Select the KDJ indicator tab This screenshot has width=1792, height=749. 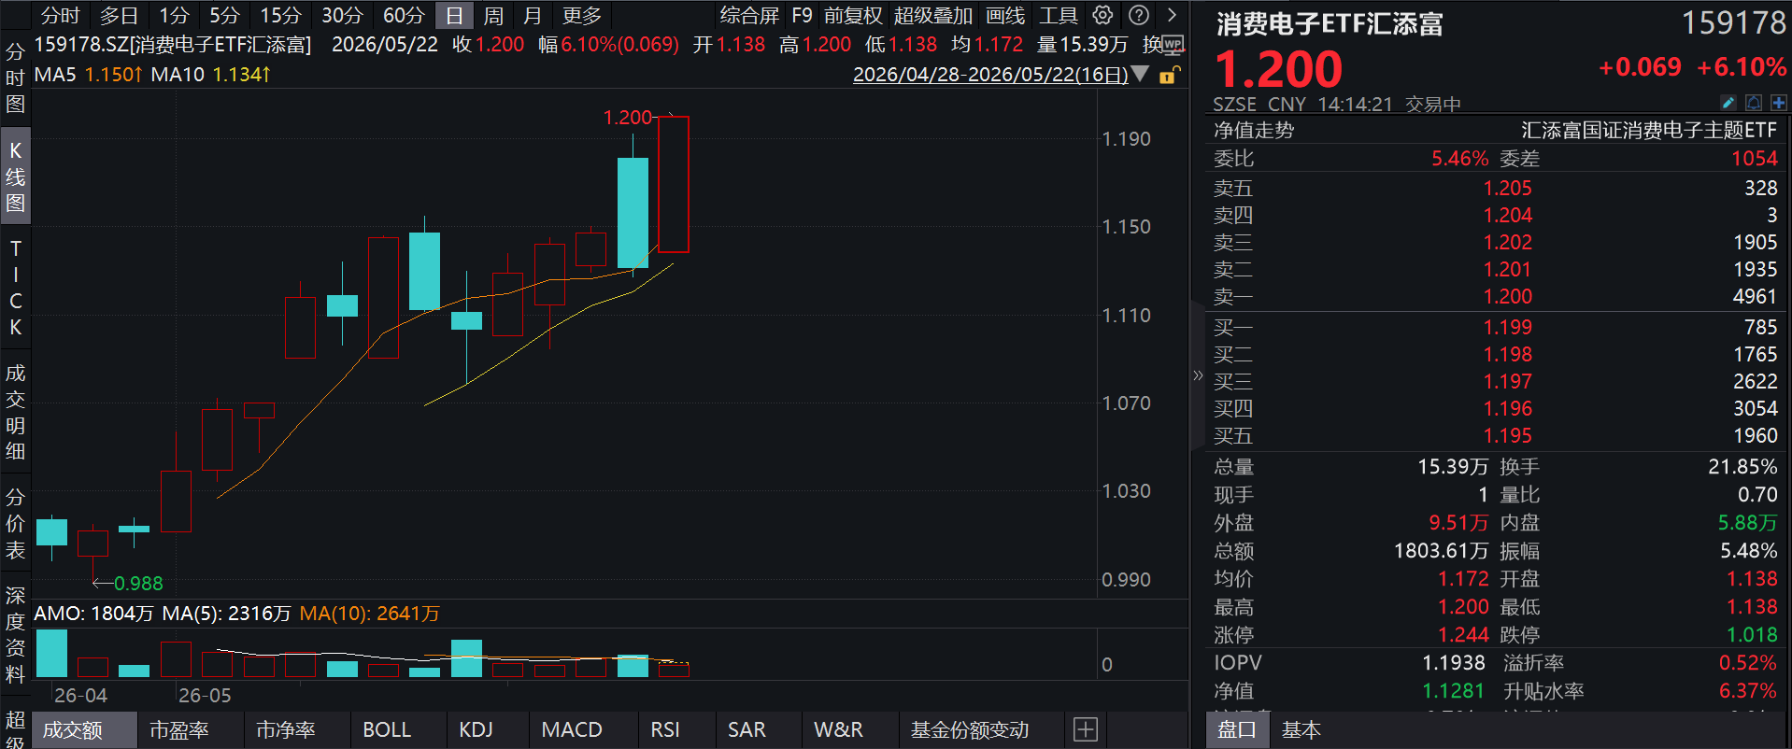tap(476, 729)
